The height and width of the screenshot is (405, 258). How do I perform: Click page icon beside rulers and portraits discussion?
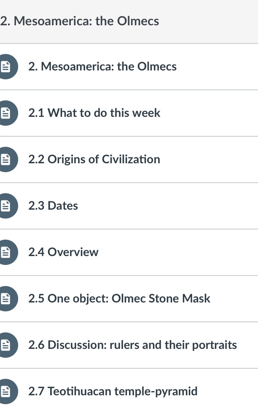tap(5, 345)
